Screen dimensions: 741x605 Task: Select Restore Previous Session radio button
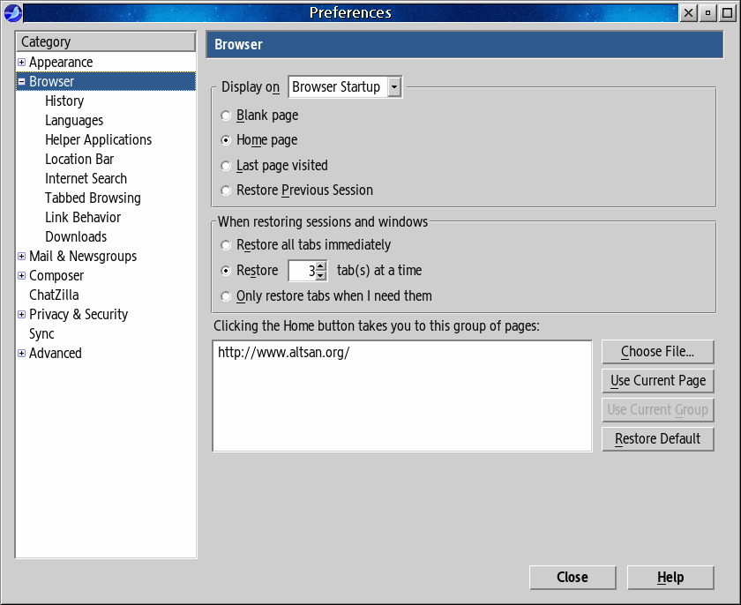[227, 190]
